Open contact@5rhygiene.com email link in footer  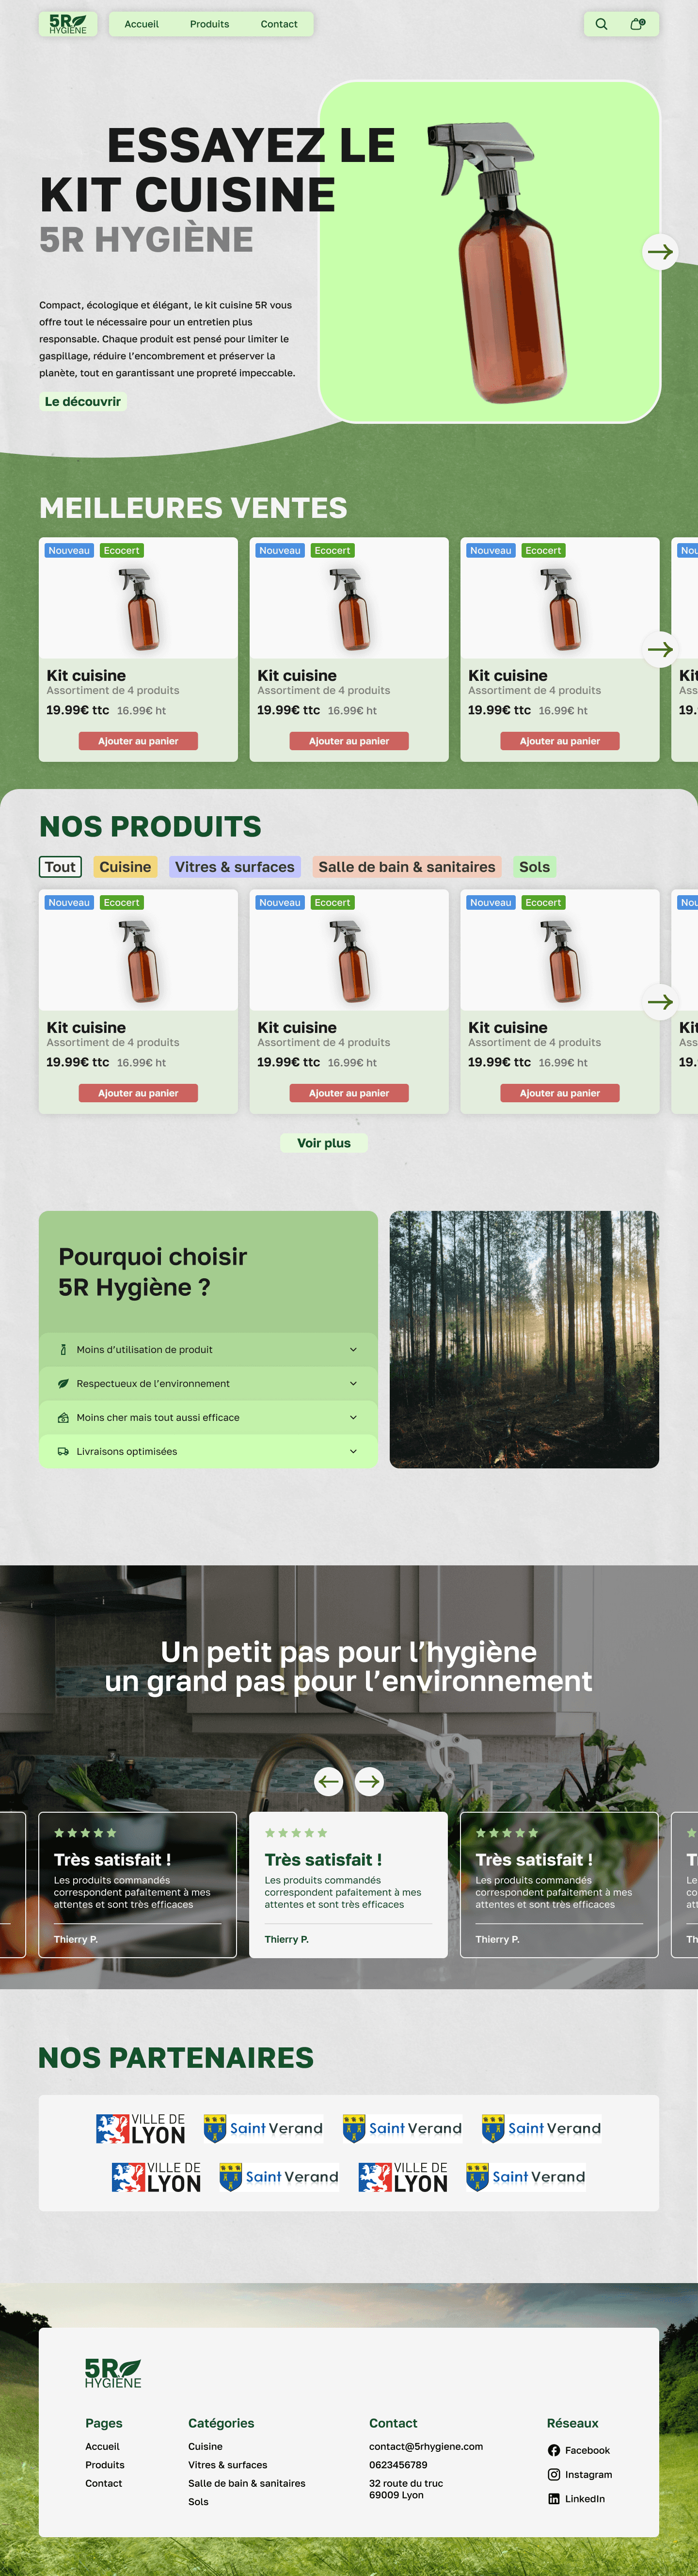coord(426,2446)
